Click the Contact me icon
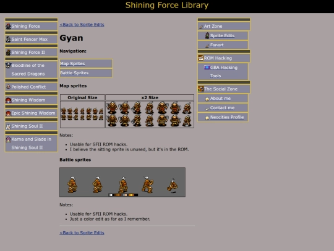The image size is (334, 251). (207, 108)
